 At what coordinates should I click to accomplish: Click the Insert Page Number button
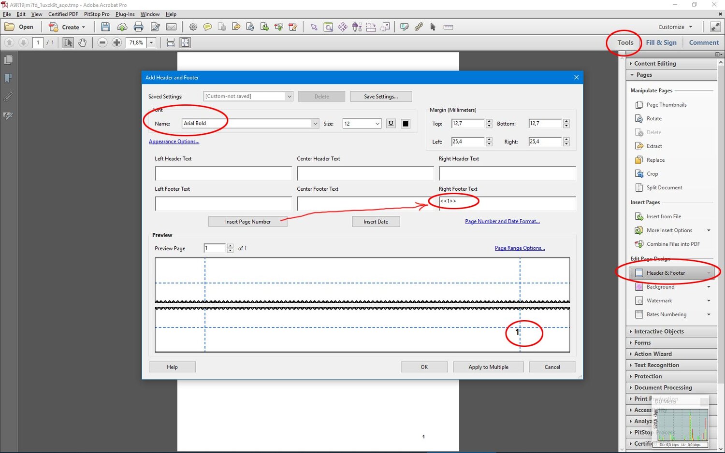(247, 222)
